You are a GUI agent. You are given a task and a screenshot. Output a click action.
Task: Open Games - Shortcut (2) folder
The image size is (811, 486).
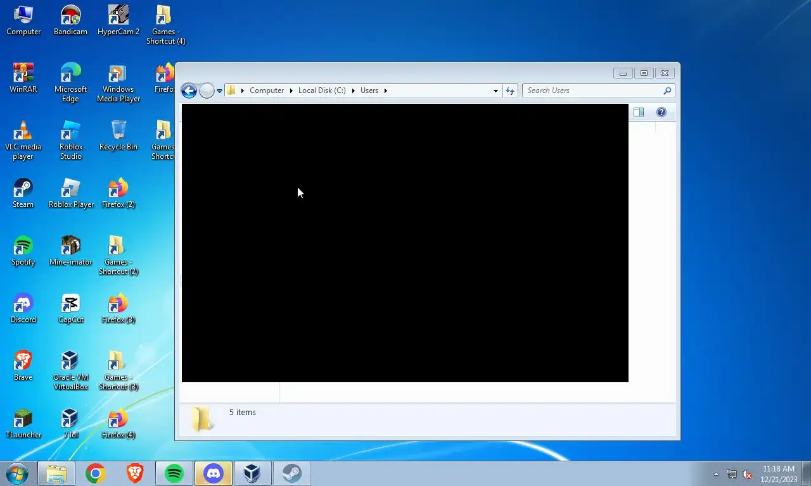(118, 255)
